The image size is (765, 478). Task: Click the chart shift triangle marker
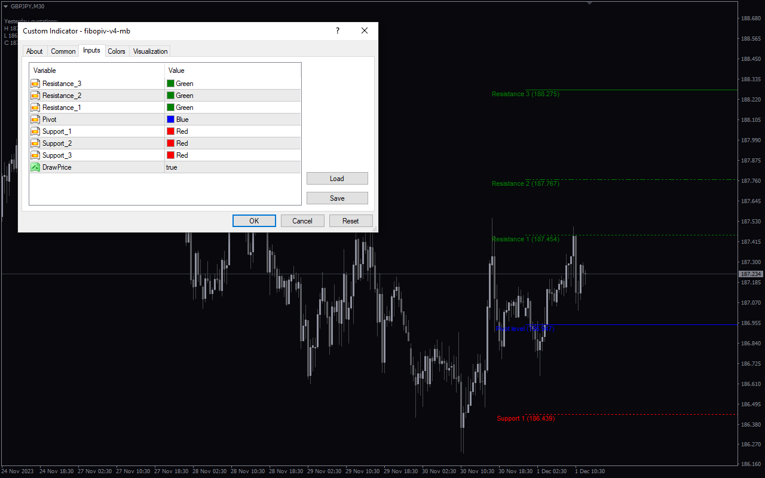click(590, 3)
